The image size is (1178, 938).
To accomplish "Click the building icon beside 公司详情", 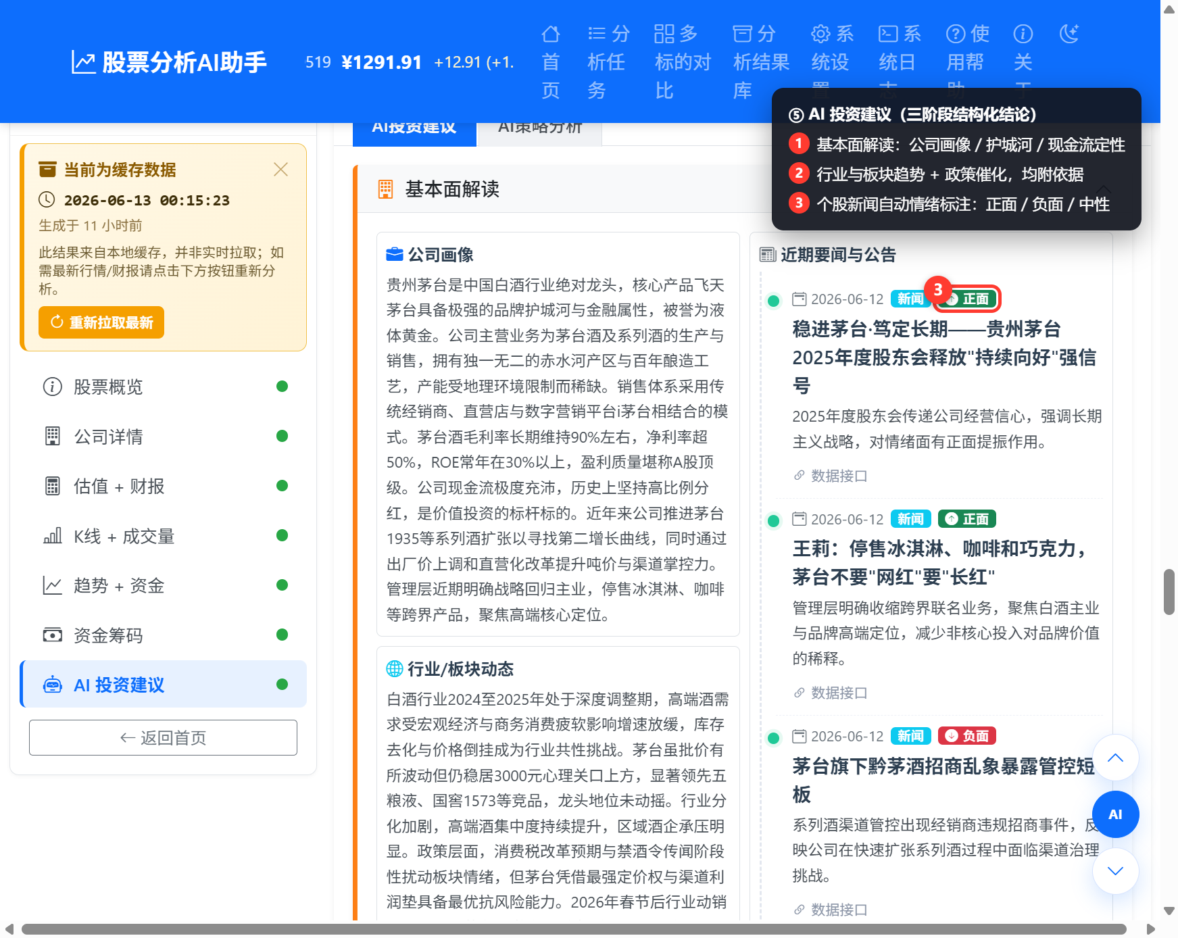I will 52,437.
